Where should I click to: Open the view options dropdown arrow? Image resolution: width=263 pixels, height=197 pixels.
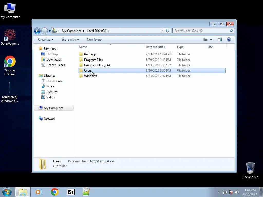click(211, 40)
